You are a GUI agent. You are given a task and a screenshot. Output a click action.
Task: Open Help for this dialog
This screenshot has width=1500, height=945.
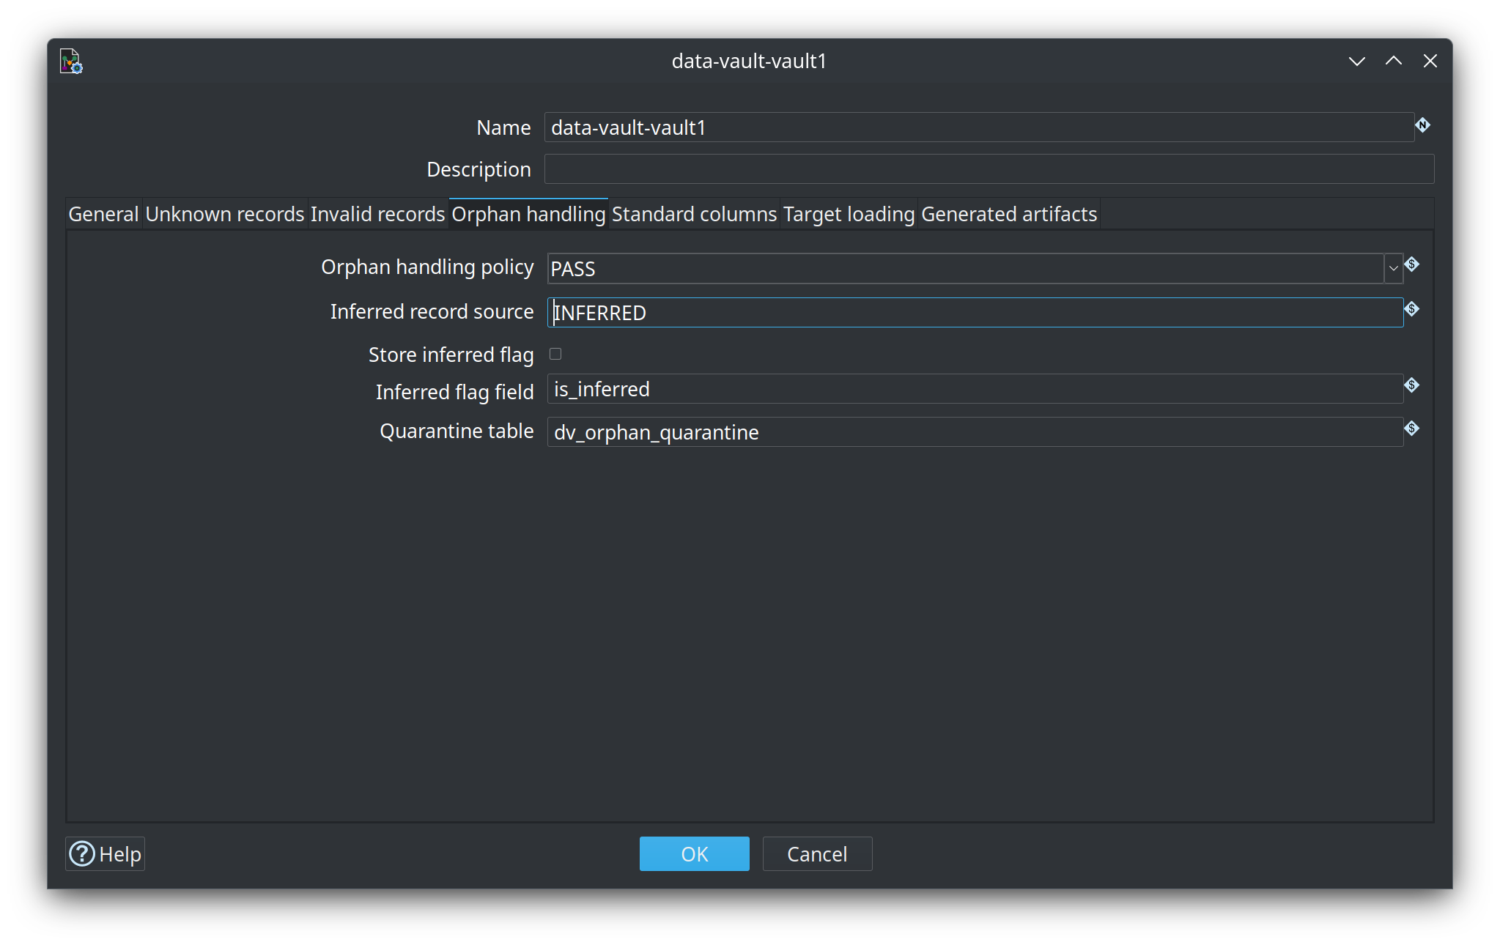(x=106, y=854)
